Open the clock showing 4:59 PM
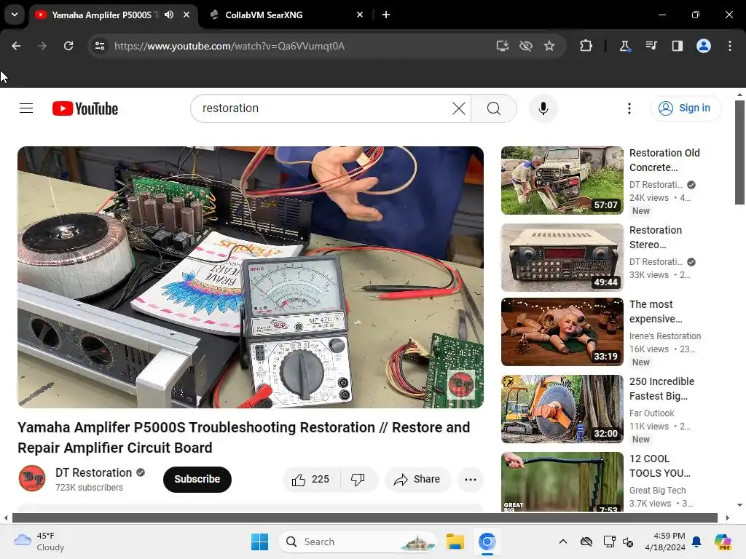The height and width of the screenshot is (559, 746). point(665,542)
